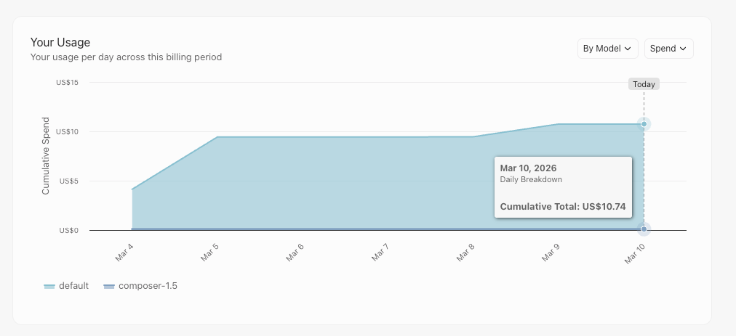This screenshot has height=336, width=736.
Task: Click the Cumulative Total tooltip text
Action: 563,207
